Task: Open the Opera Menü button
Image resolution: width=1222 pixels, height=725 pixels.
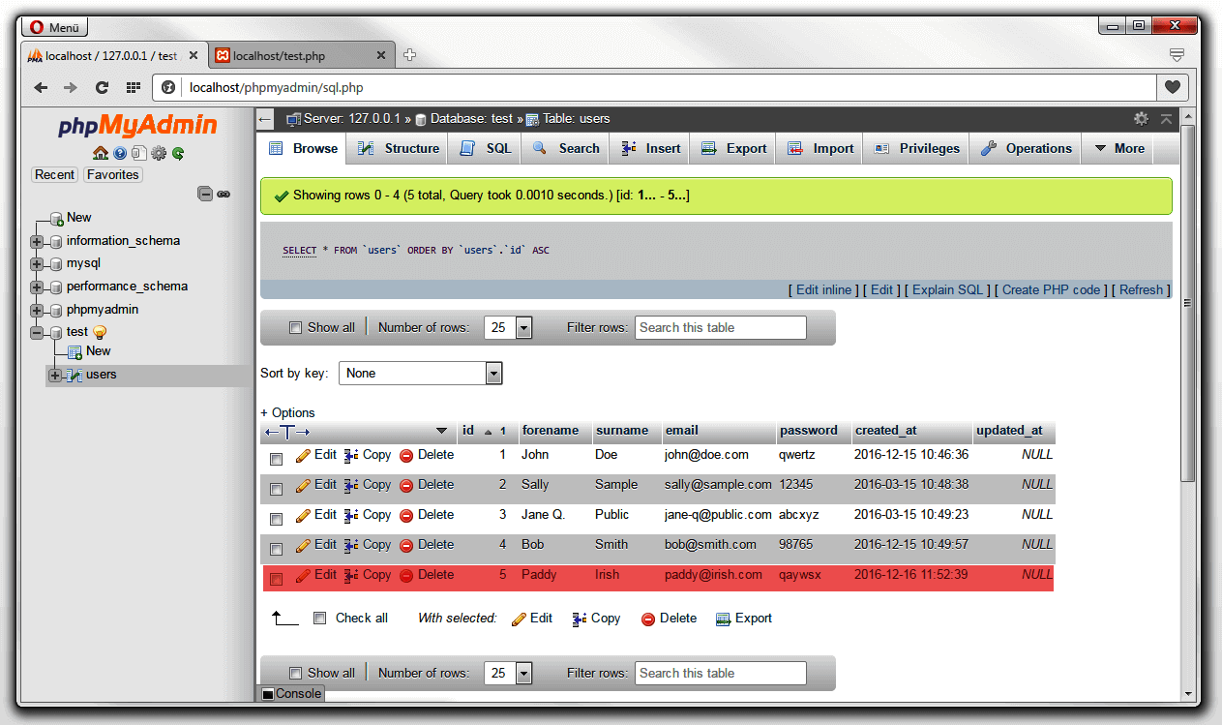Action: [x=53, y=26]
